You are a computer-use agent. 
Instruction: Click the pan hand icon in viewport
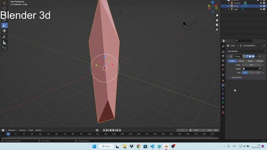(x=217, y=20)
